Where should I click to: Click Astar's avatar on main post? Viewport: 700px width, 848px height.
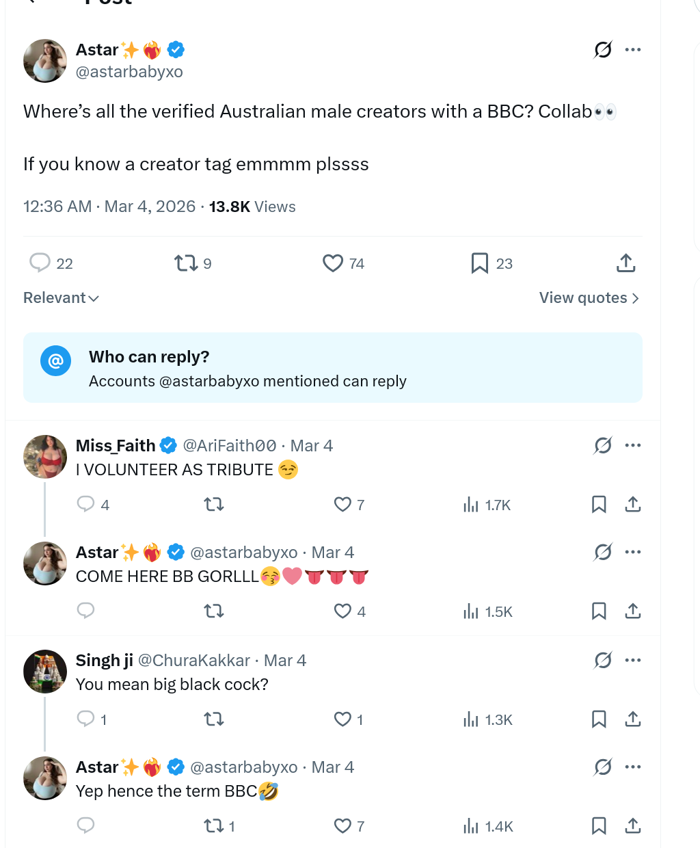pos(45,61)
